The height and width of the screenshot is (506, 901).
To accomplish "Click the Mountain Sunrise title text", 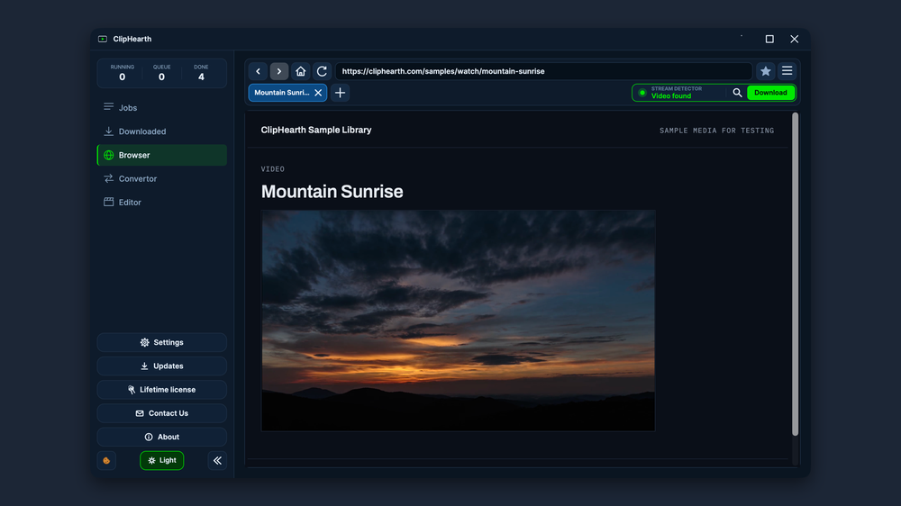I will coord(332,191).
